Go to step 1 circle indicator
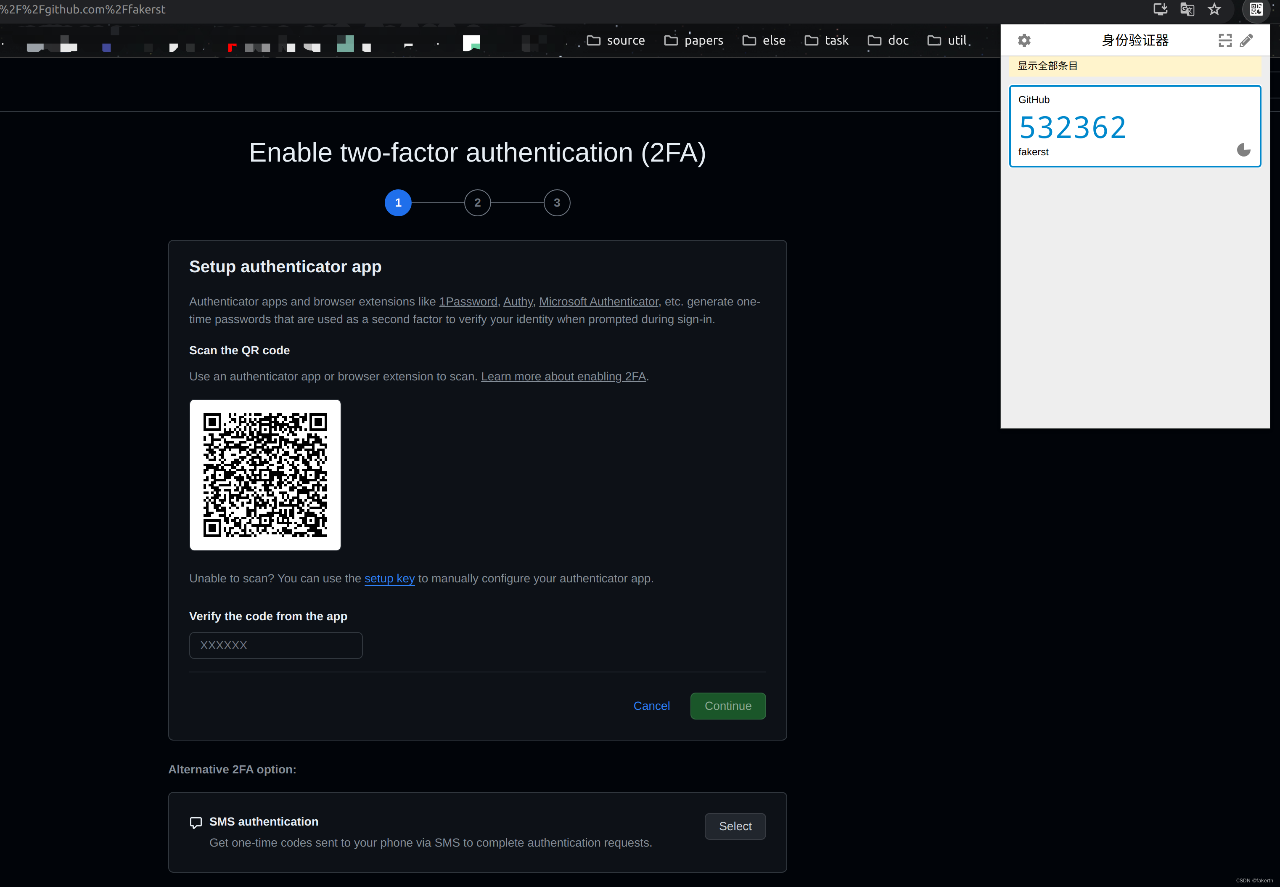 [x=398, y=203]
